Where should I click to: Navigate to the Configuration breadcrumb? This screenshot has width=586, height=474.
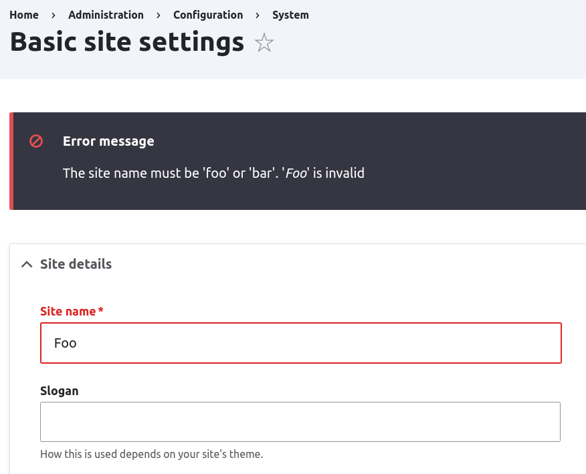208,15
